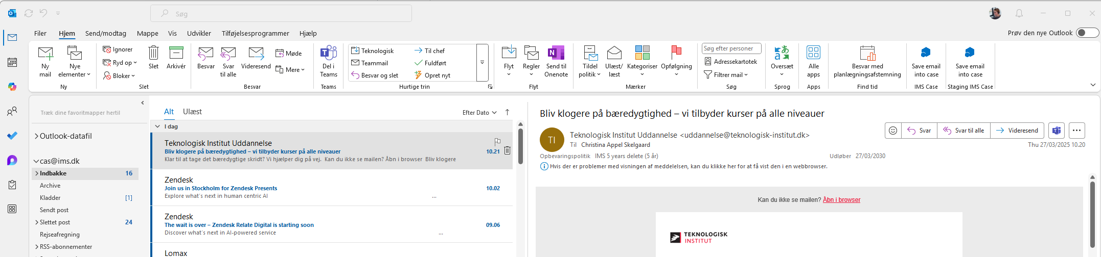This screenshot has width=1101, height=257.
Task: Reply using Besvar in ribbon
Action: (x=206, y=58)
